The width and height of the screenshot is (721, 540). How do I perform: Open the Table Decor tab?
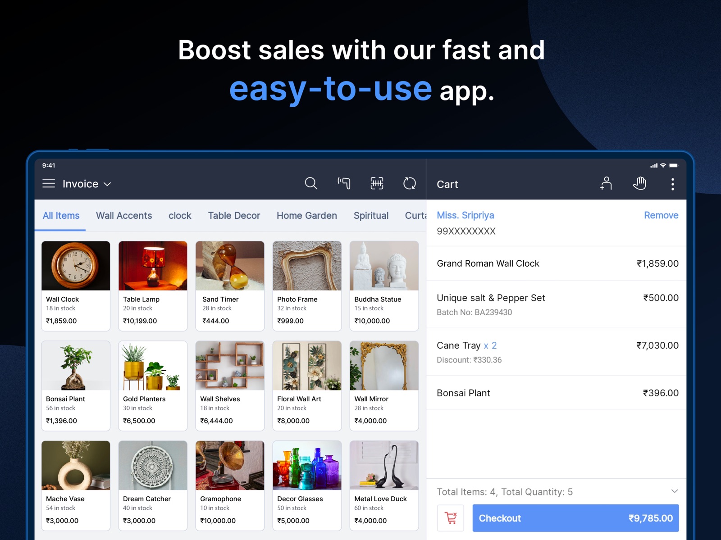point(234,216)
